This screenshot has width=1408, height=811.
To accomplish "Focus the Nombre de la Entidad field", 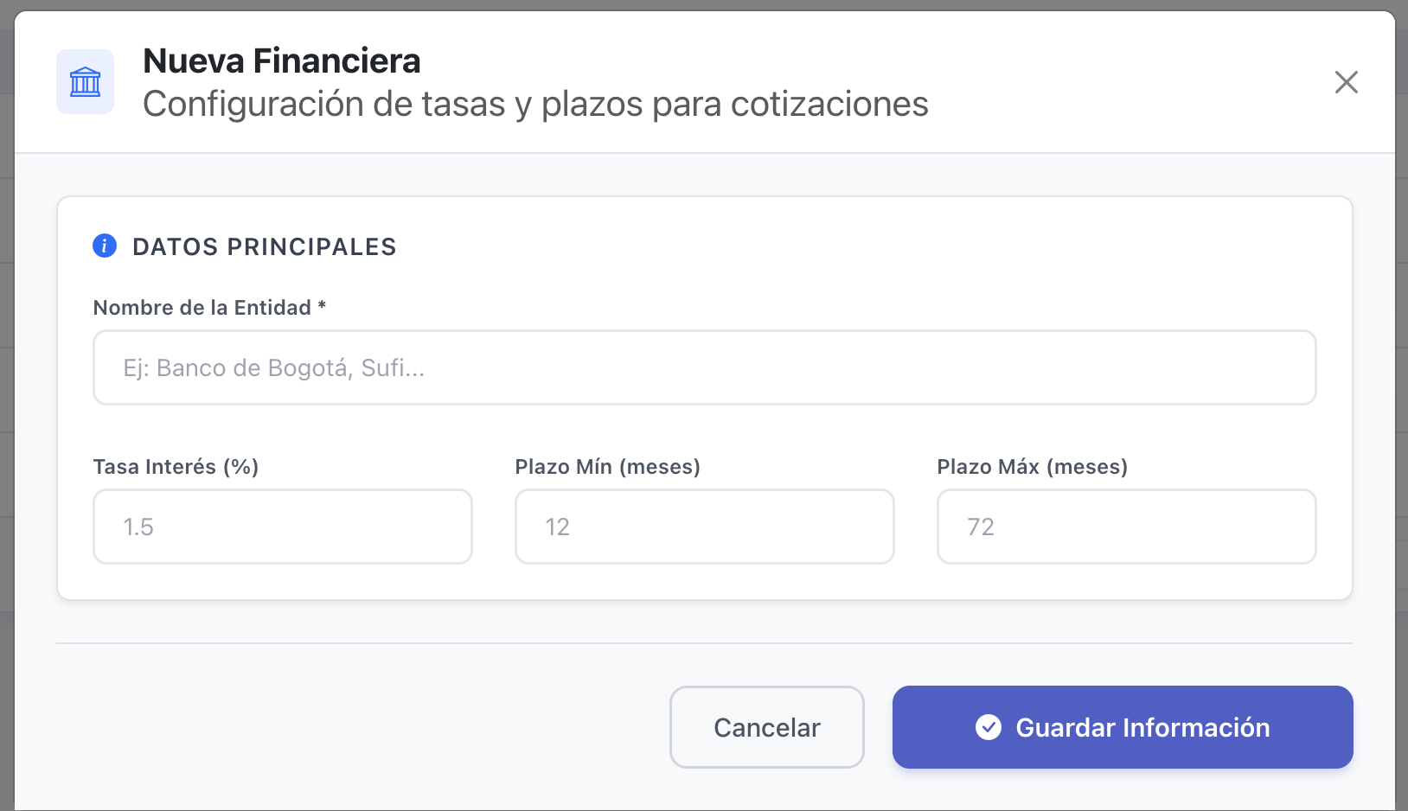I will [704, 367].
